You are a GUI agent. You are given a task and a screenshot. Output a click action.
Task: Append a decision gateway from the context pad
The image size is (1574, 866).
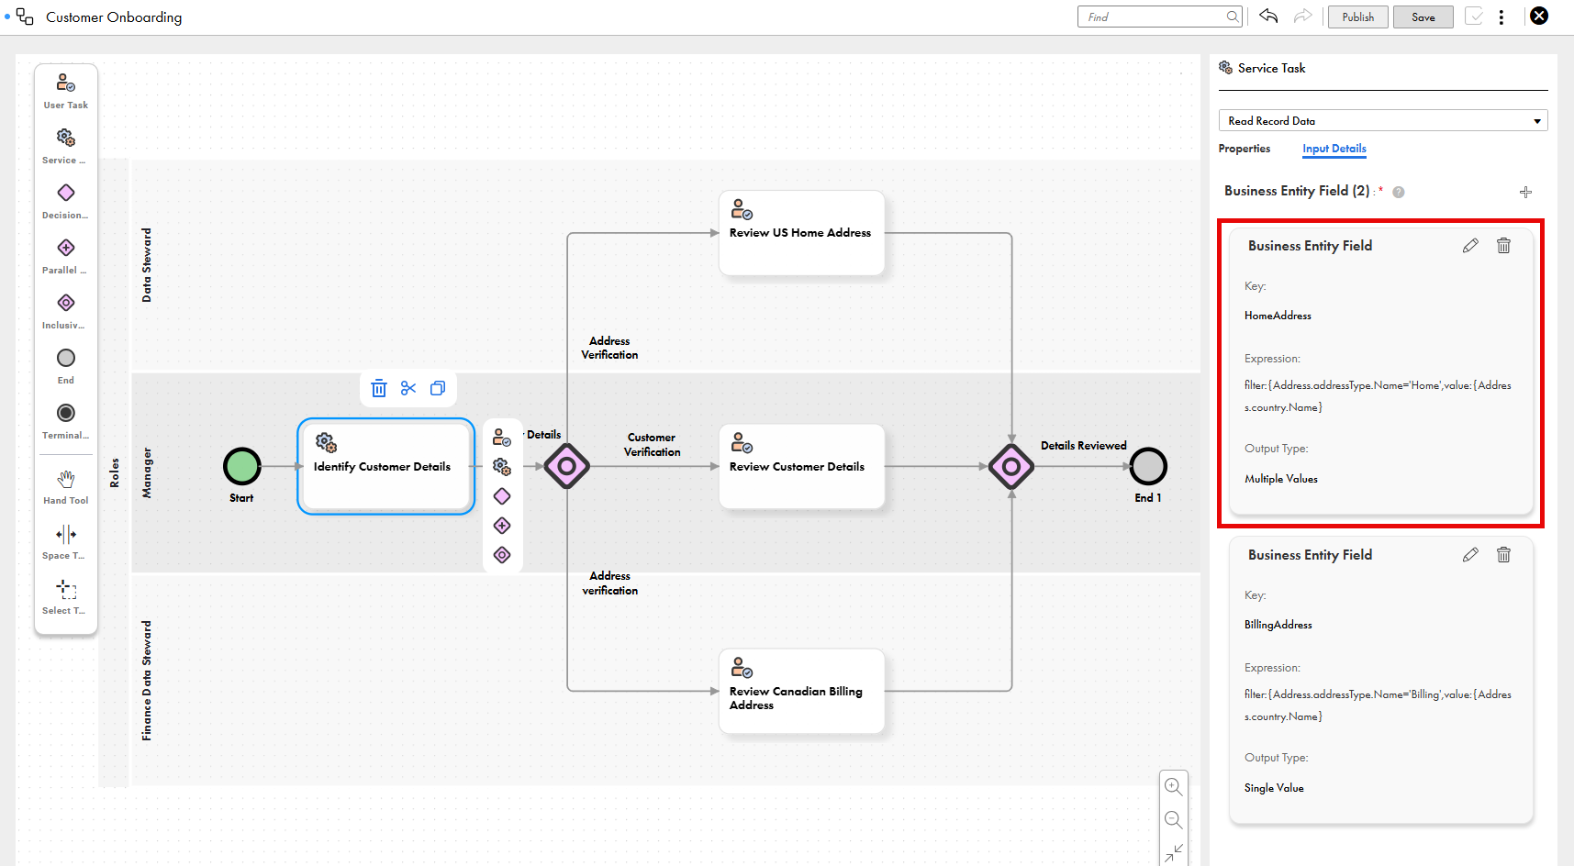point(502,496)
